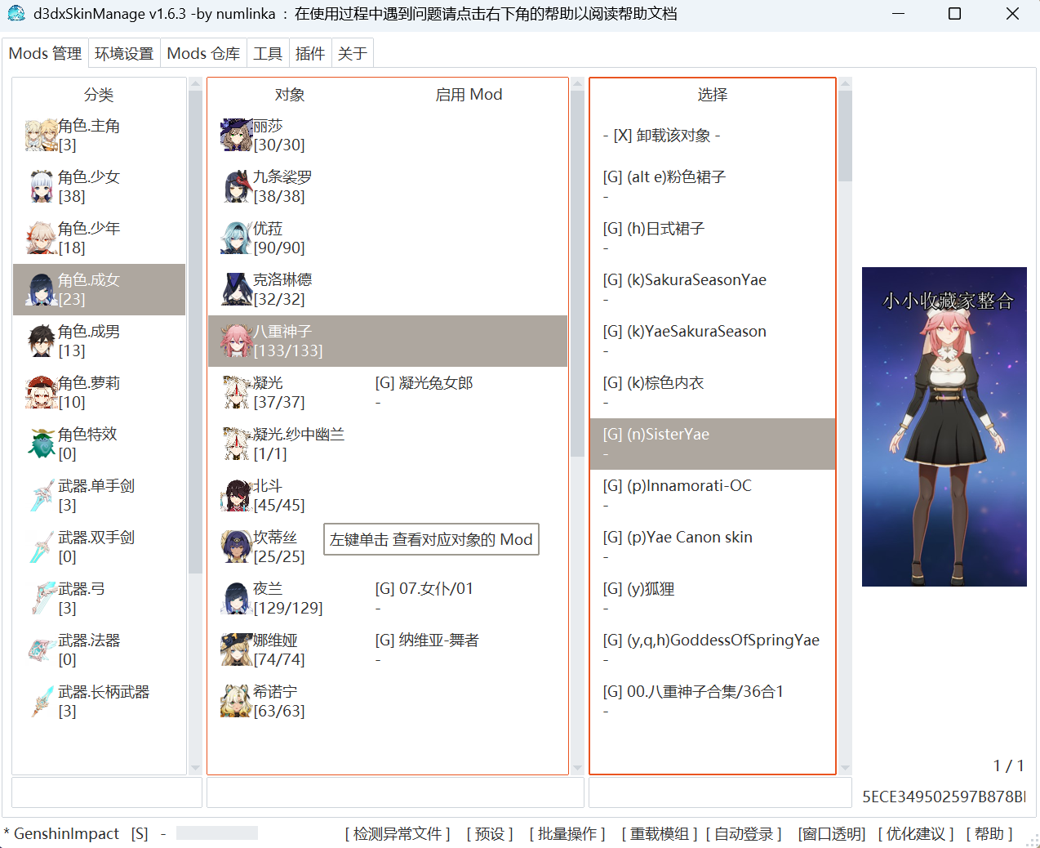This screenshot has height=848, width=1040.
Task: Click the 武器.双手剑 claymore icon
Action: (41, 547)
